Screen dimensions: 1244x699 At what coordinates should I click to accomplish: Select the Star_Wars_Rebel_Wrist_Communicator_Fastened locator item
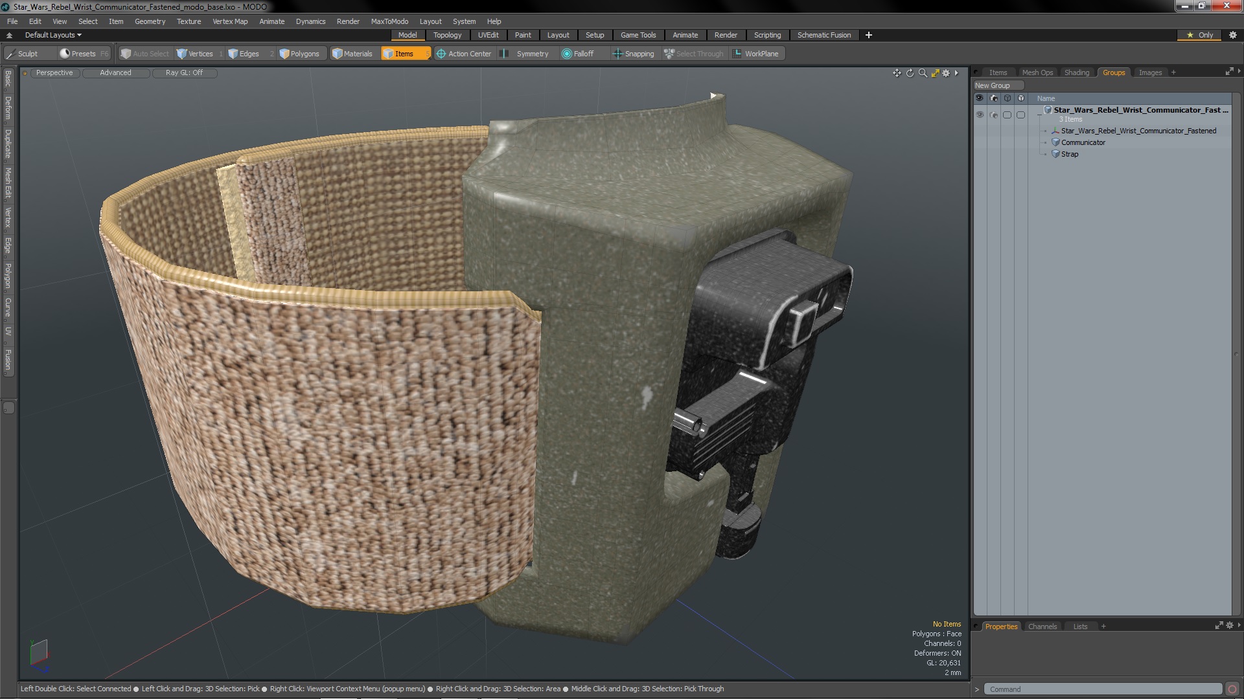coord(1138,131)
